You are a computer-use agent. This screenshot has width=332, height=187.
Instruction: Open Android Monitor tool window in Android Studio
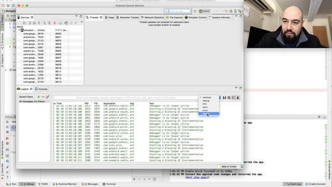64,184
